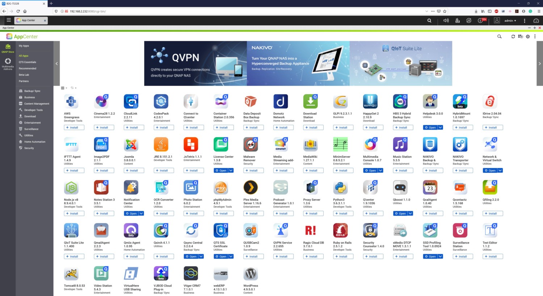Open the QTS SSL Certificate app
This screenshot has height=296, width=543.
click(x=221, y=256)
